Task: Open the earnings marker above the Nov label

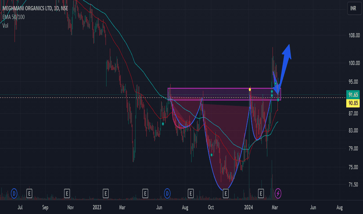Action: 67,193
